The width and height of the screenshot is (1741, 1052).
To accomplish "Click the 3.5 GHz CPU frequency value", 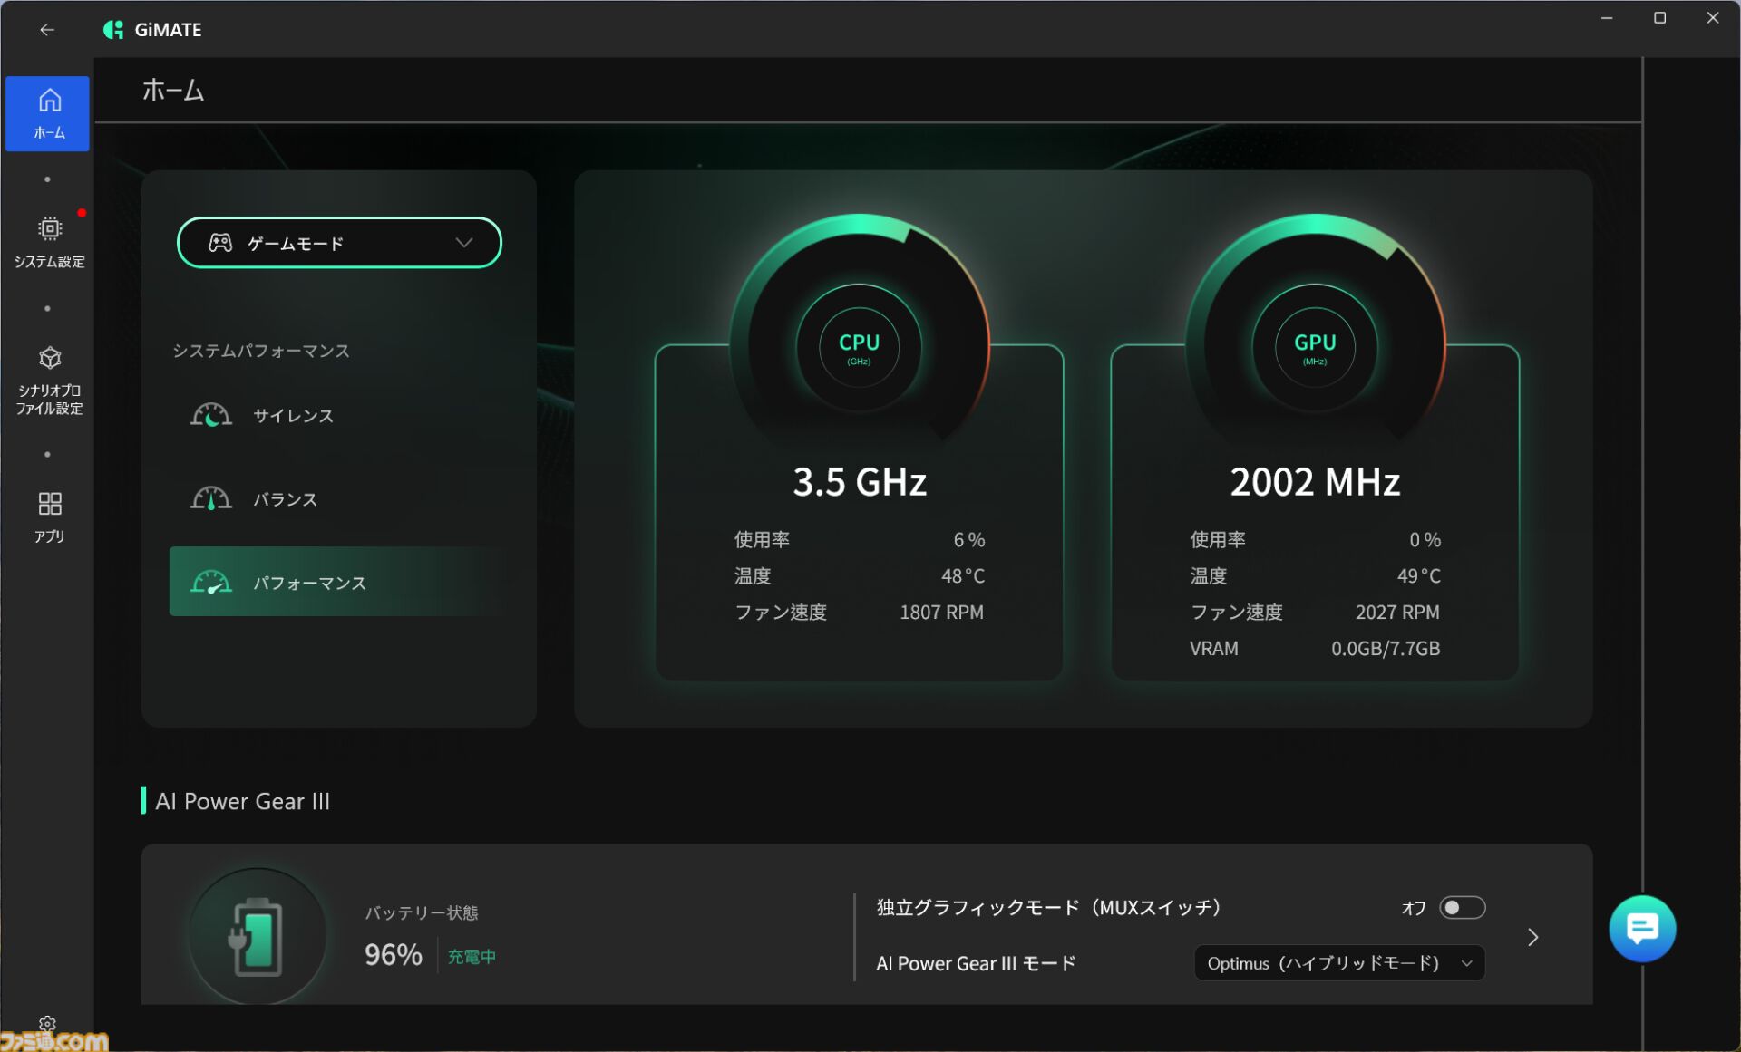I will point(860,482).
